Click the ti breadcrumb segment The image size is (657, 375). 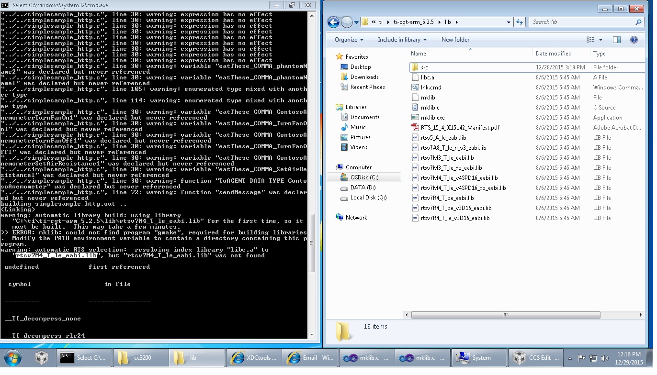(381, 22)
